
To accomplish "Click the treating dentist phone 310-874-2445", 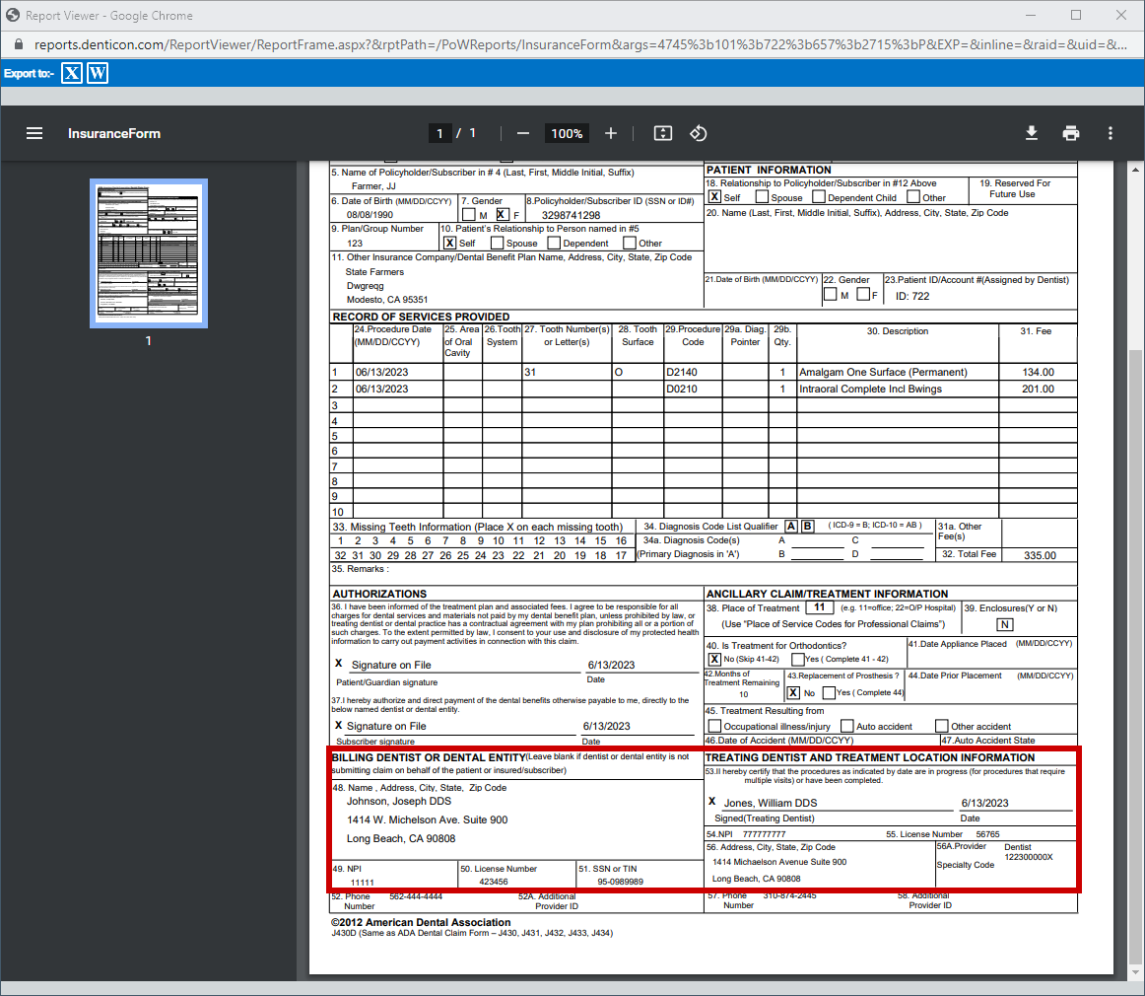I will point(790,895).
